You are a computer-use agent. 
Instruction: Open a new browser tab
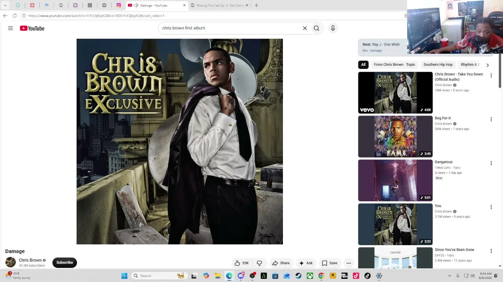pos(256,5)
